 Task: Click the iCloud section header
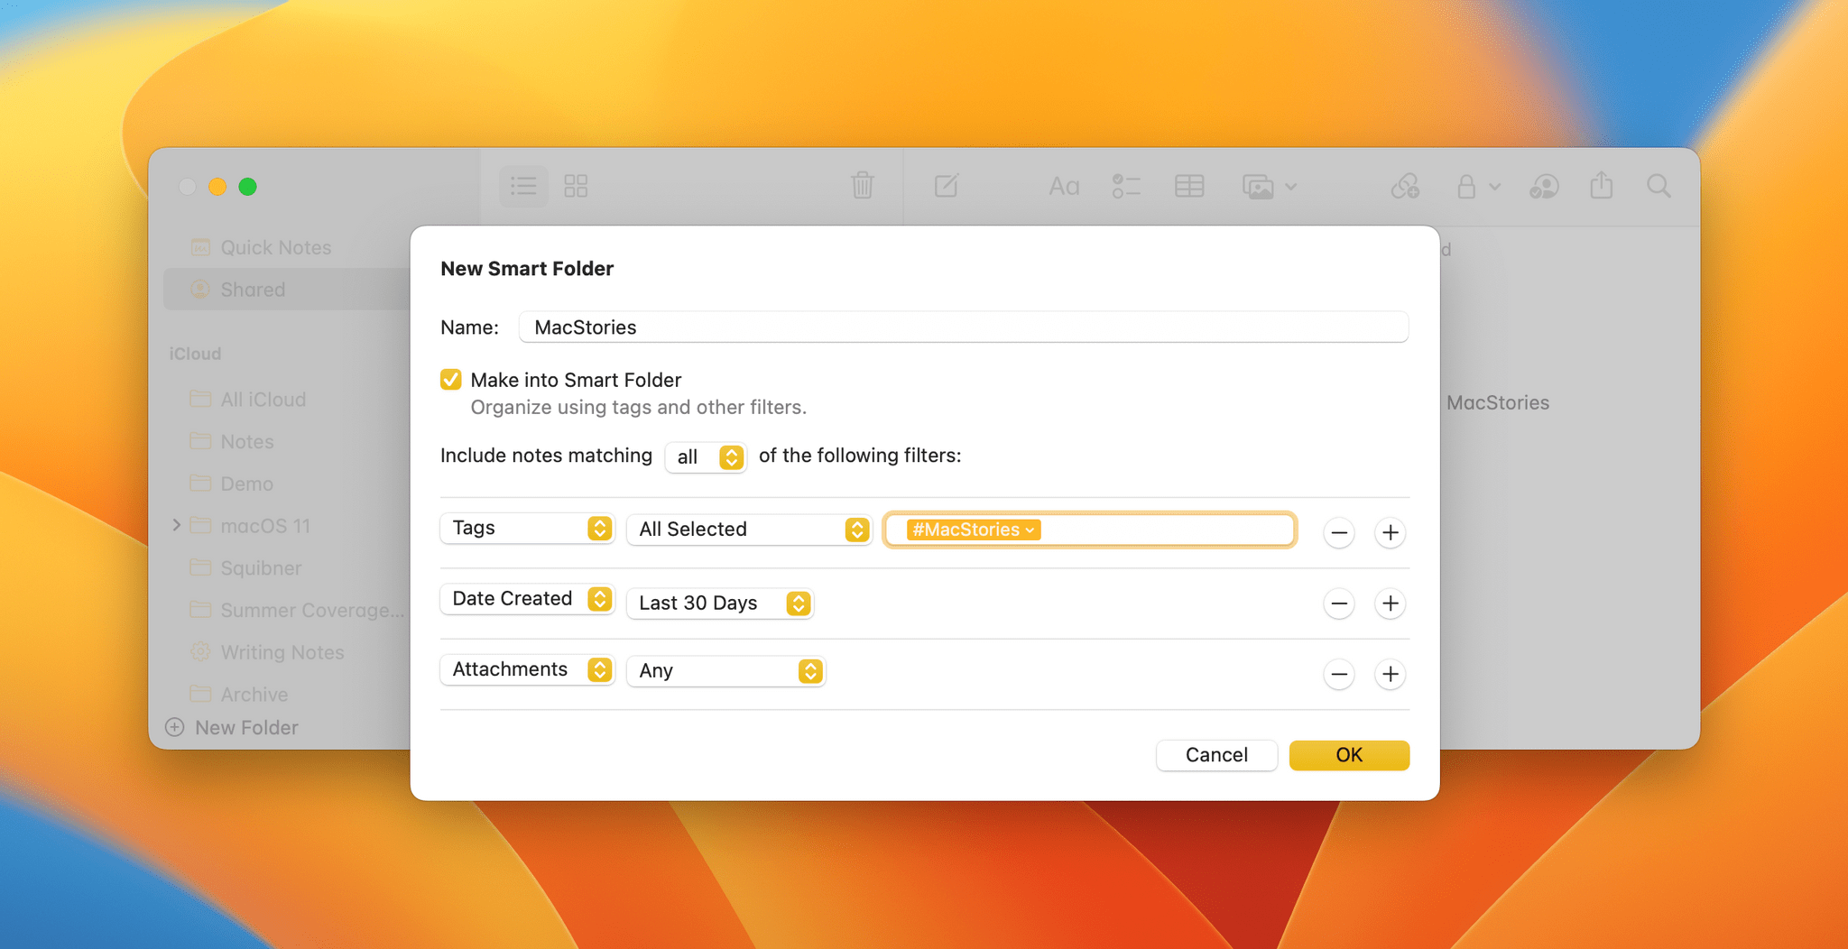coord(195,354)
